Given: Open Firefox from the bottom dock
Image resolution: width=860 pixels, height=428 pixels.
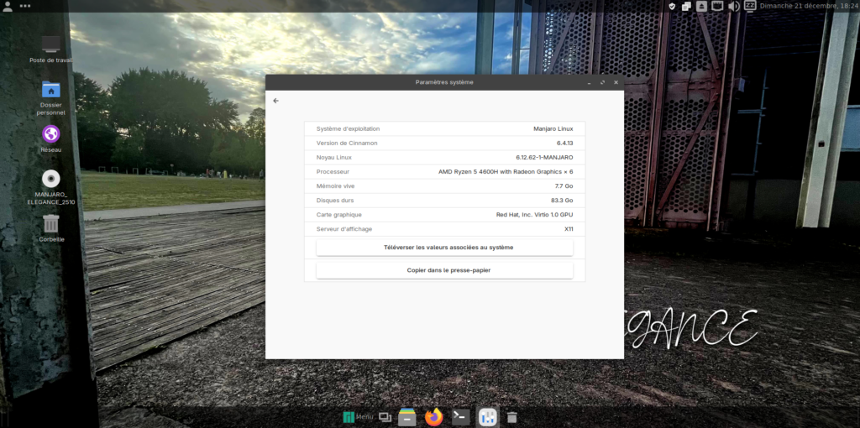Looking at the screenshot, I should [433, 417].
